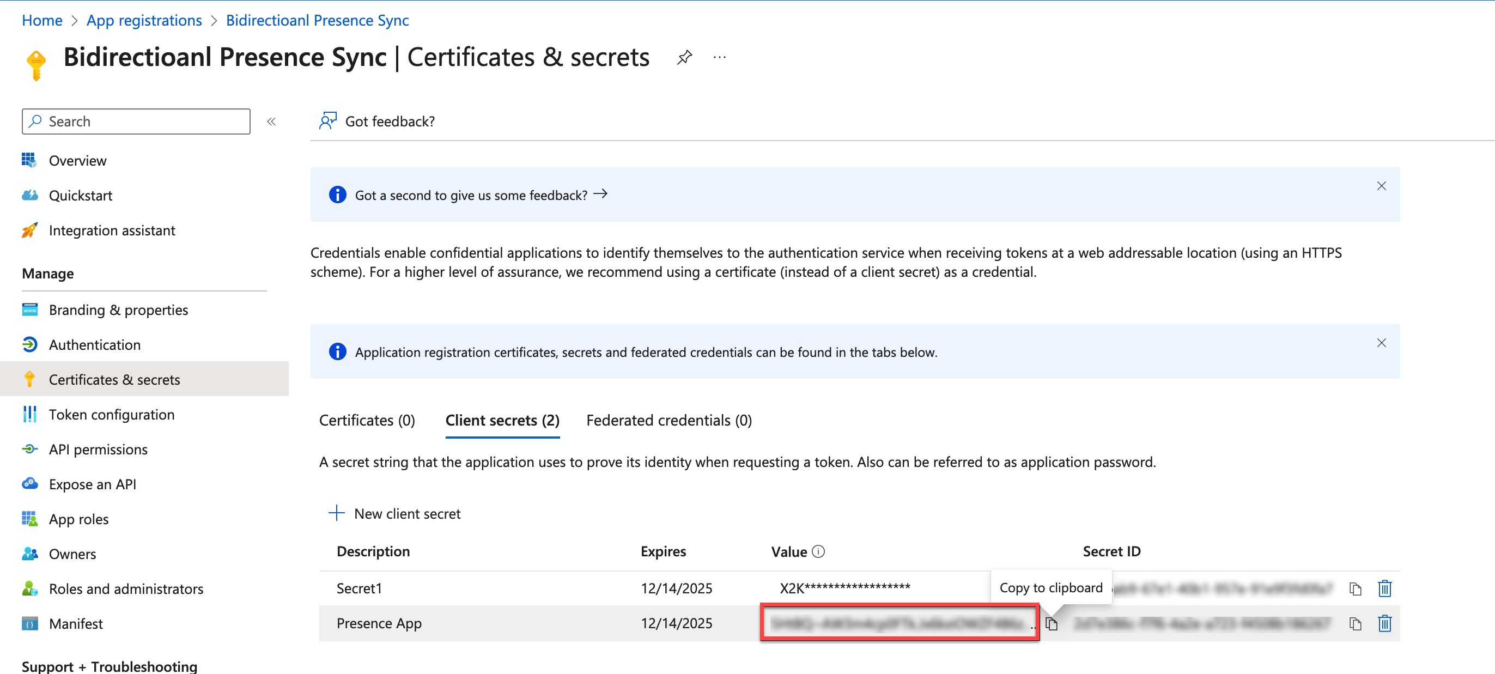Select the Secret1 description cell
This screenshot has height=674, width=1495.
pyautogui.click(x=359, y=588)
